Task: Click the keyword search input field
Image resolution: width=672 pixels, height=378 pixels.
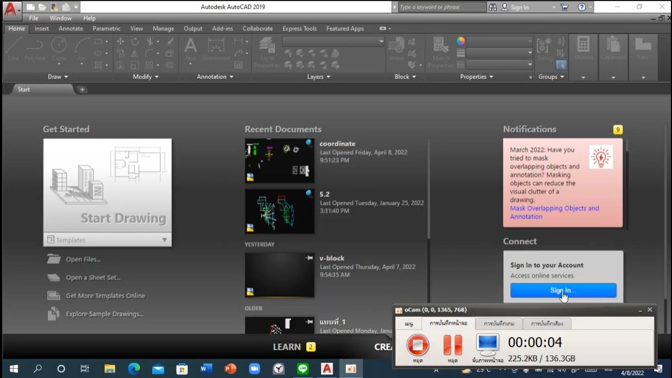Action: tap(442, 7)
